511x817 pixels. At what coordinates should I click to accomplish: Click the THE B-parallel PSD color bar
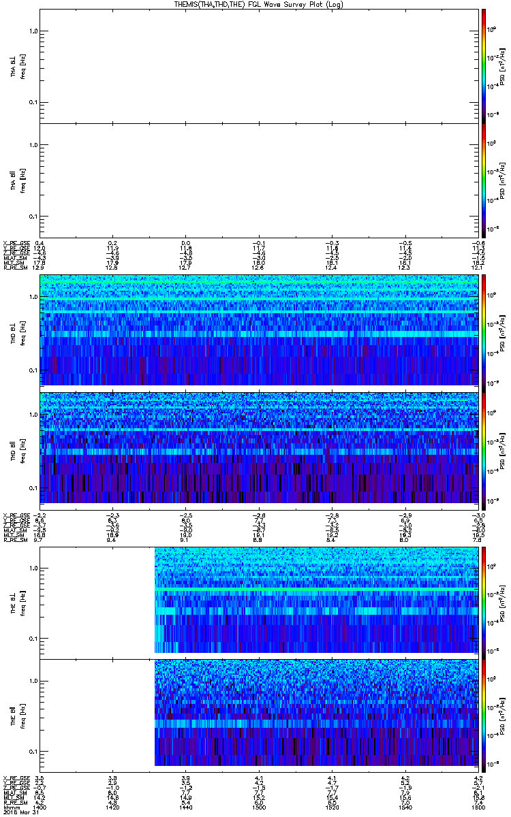click(x=483, y=714)
